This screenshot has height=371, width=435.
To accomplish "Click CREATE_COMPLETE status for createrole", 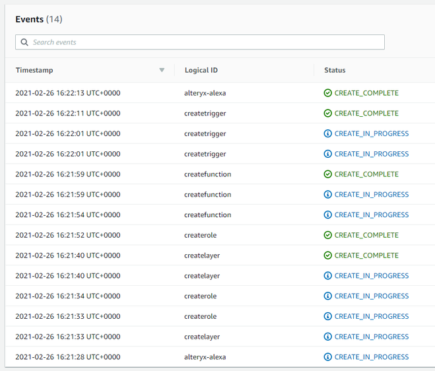I will pos(366,235).
